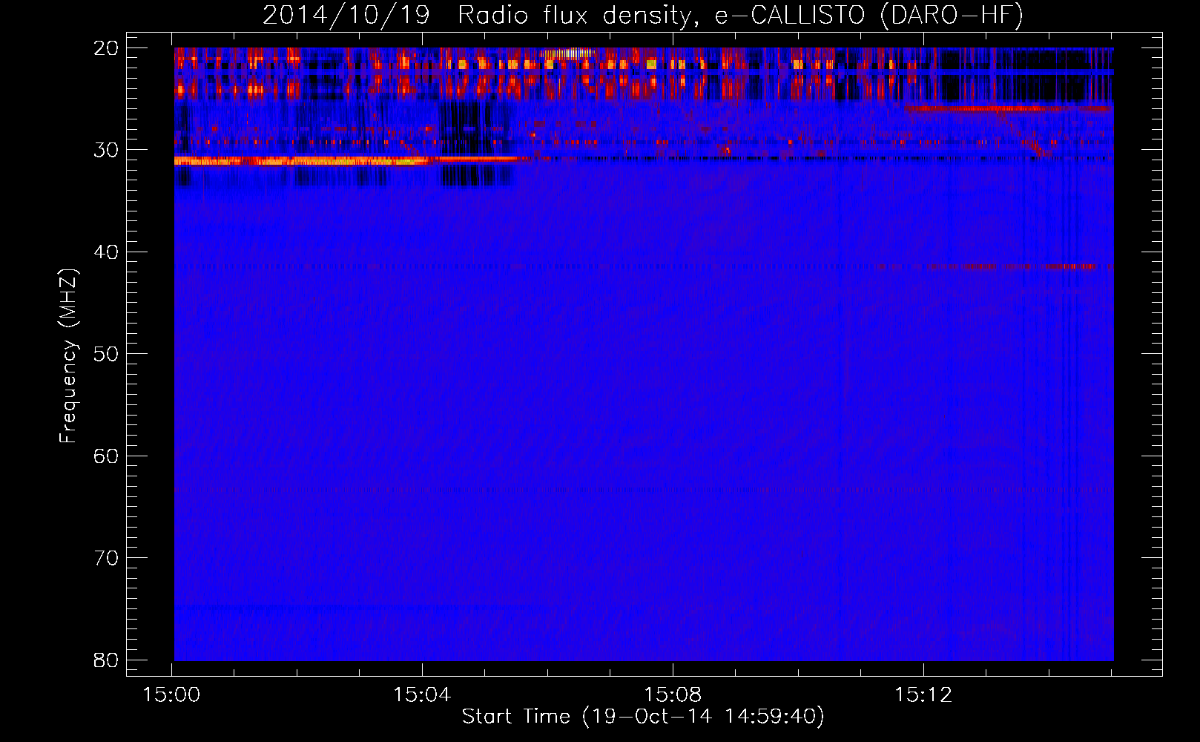The image size is (1200, 742).
Task: Click the 15:00 time tick label
Action: point(172,695)
